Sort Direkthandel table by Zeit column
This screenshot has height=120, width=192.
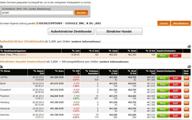[x=76, y=51]
